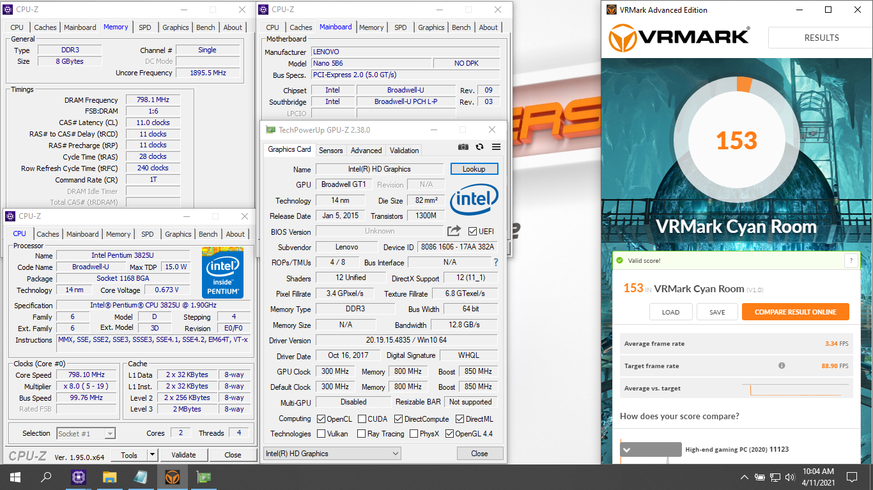
Task: Switch to the Advanced tab in GPU-Z
Action: tap(366, 151)
